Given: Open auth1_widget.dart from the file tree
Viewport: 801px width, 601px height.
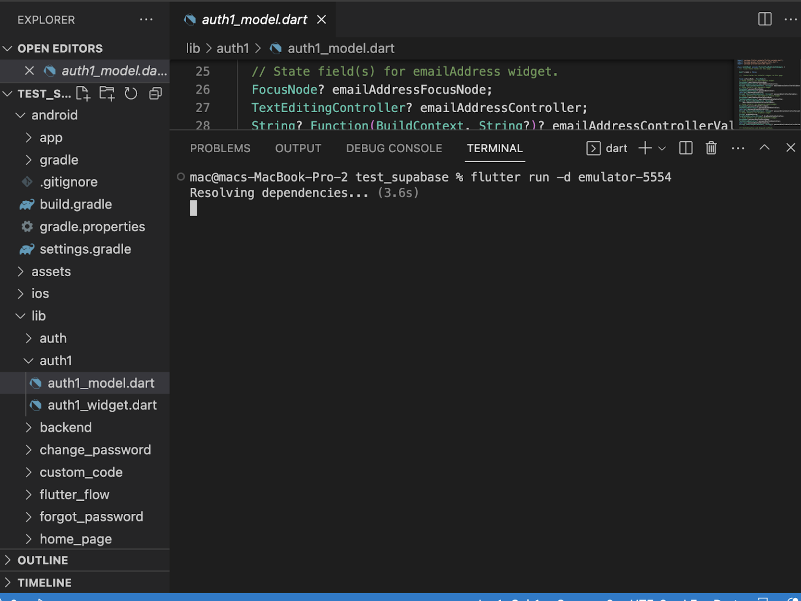Looking at the screenshot, I should pos(102,405).
